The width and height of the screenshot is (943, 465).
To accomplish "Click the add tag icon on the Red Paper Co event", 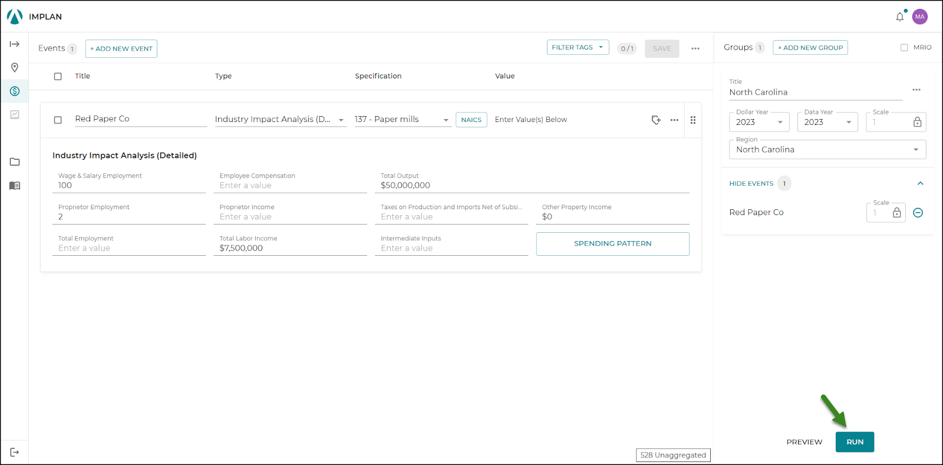I will (x=656, y=120).
